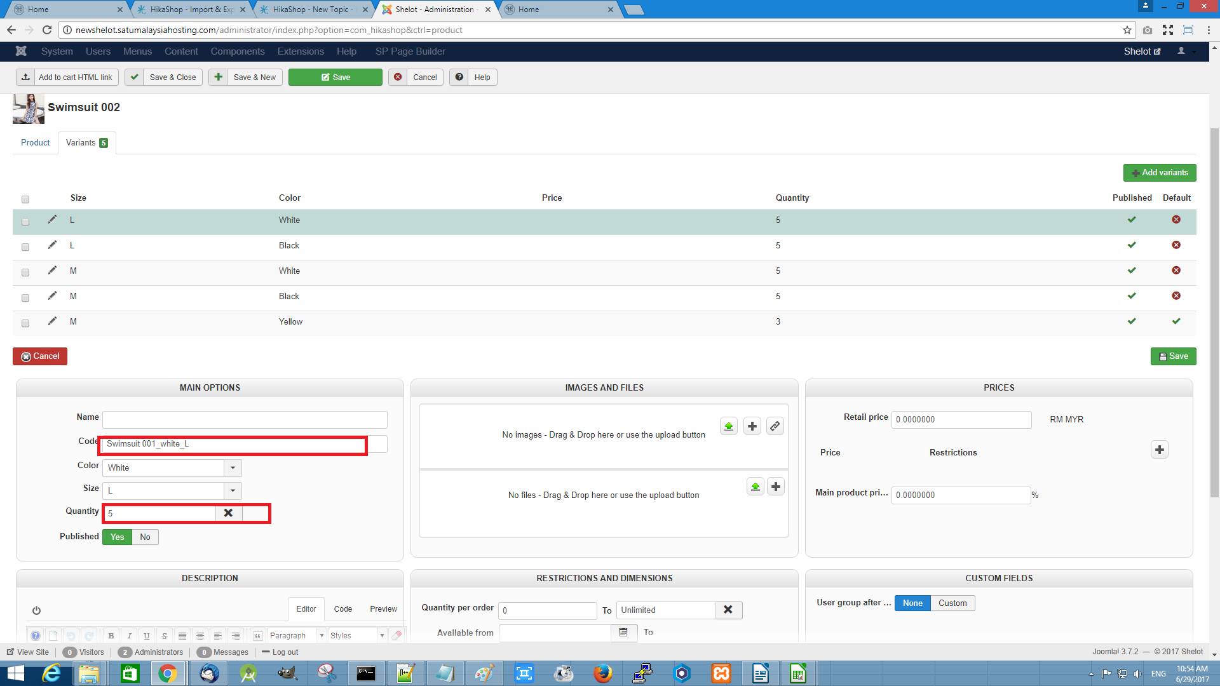This screenshot has height=686, width=1220.
Task: Expand the Size dropdown showing L
Action: (233, 491)
